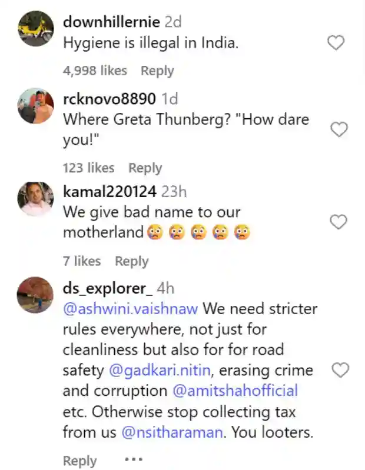365x470 pixels.
Task: Heart the ds_explorer_ comment
Action: click(x=340, y=369)
